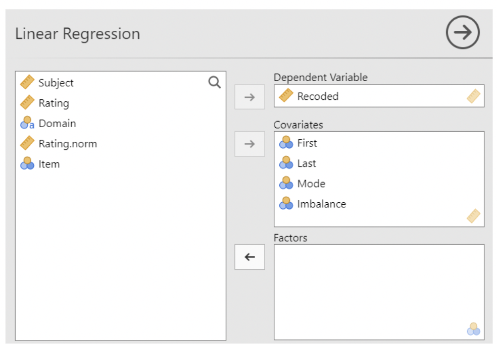Click the nominal text icon beside Domain
Image resolution: width=497 pixels, height=344 pixels.
27,124
